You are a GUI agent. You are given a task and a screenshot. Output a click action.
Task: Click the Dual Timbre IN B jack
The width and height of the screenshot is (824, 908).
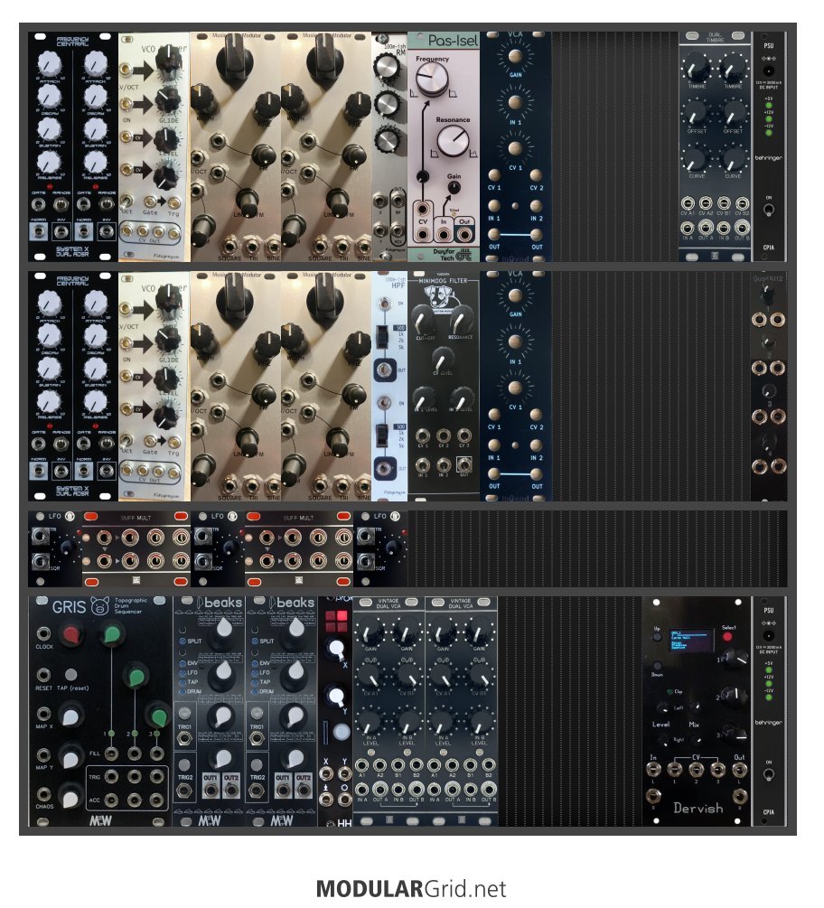(x=724, y=228)
